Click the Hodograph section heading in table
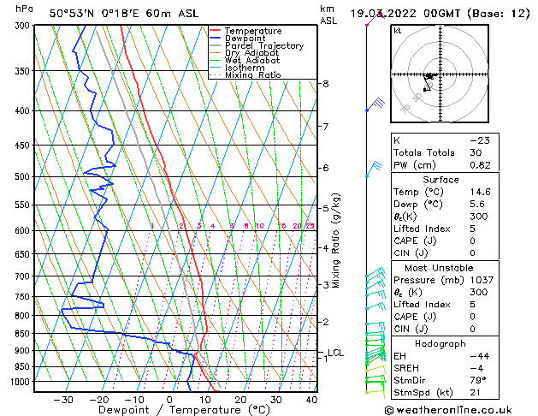 [x=440, y=344]
